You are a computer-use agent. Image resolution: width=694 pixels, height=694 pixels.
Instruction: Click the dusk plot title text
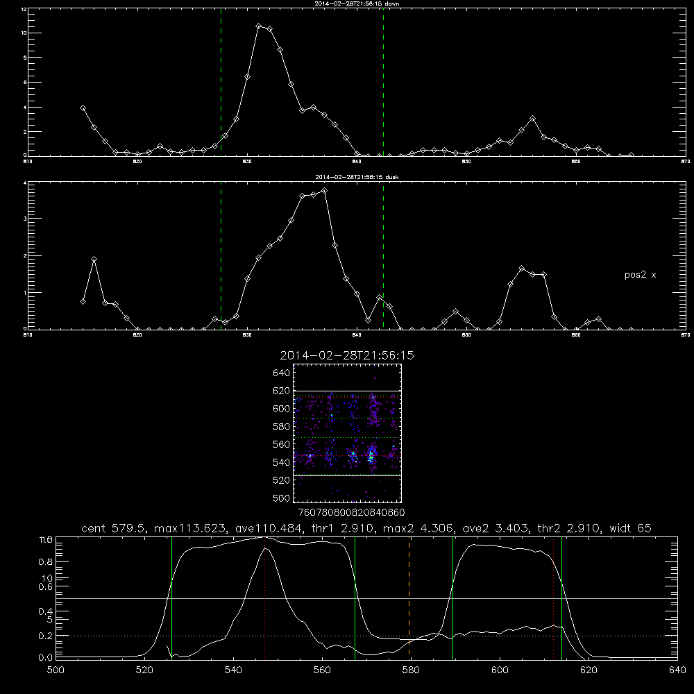tap(357, 177)
